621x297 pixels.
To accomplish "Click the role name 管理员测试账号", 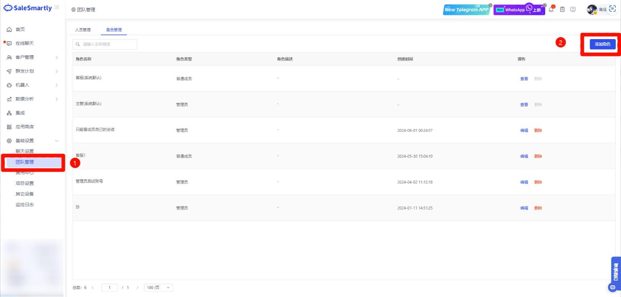I will tap(89, 181).
